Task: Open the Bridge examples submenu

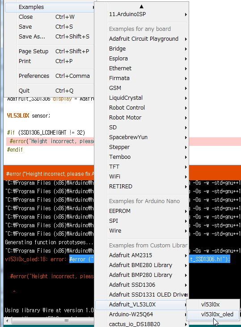Action: point(142,49)
